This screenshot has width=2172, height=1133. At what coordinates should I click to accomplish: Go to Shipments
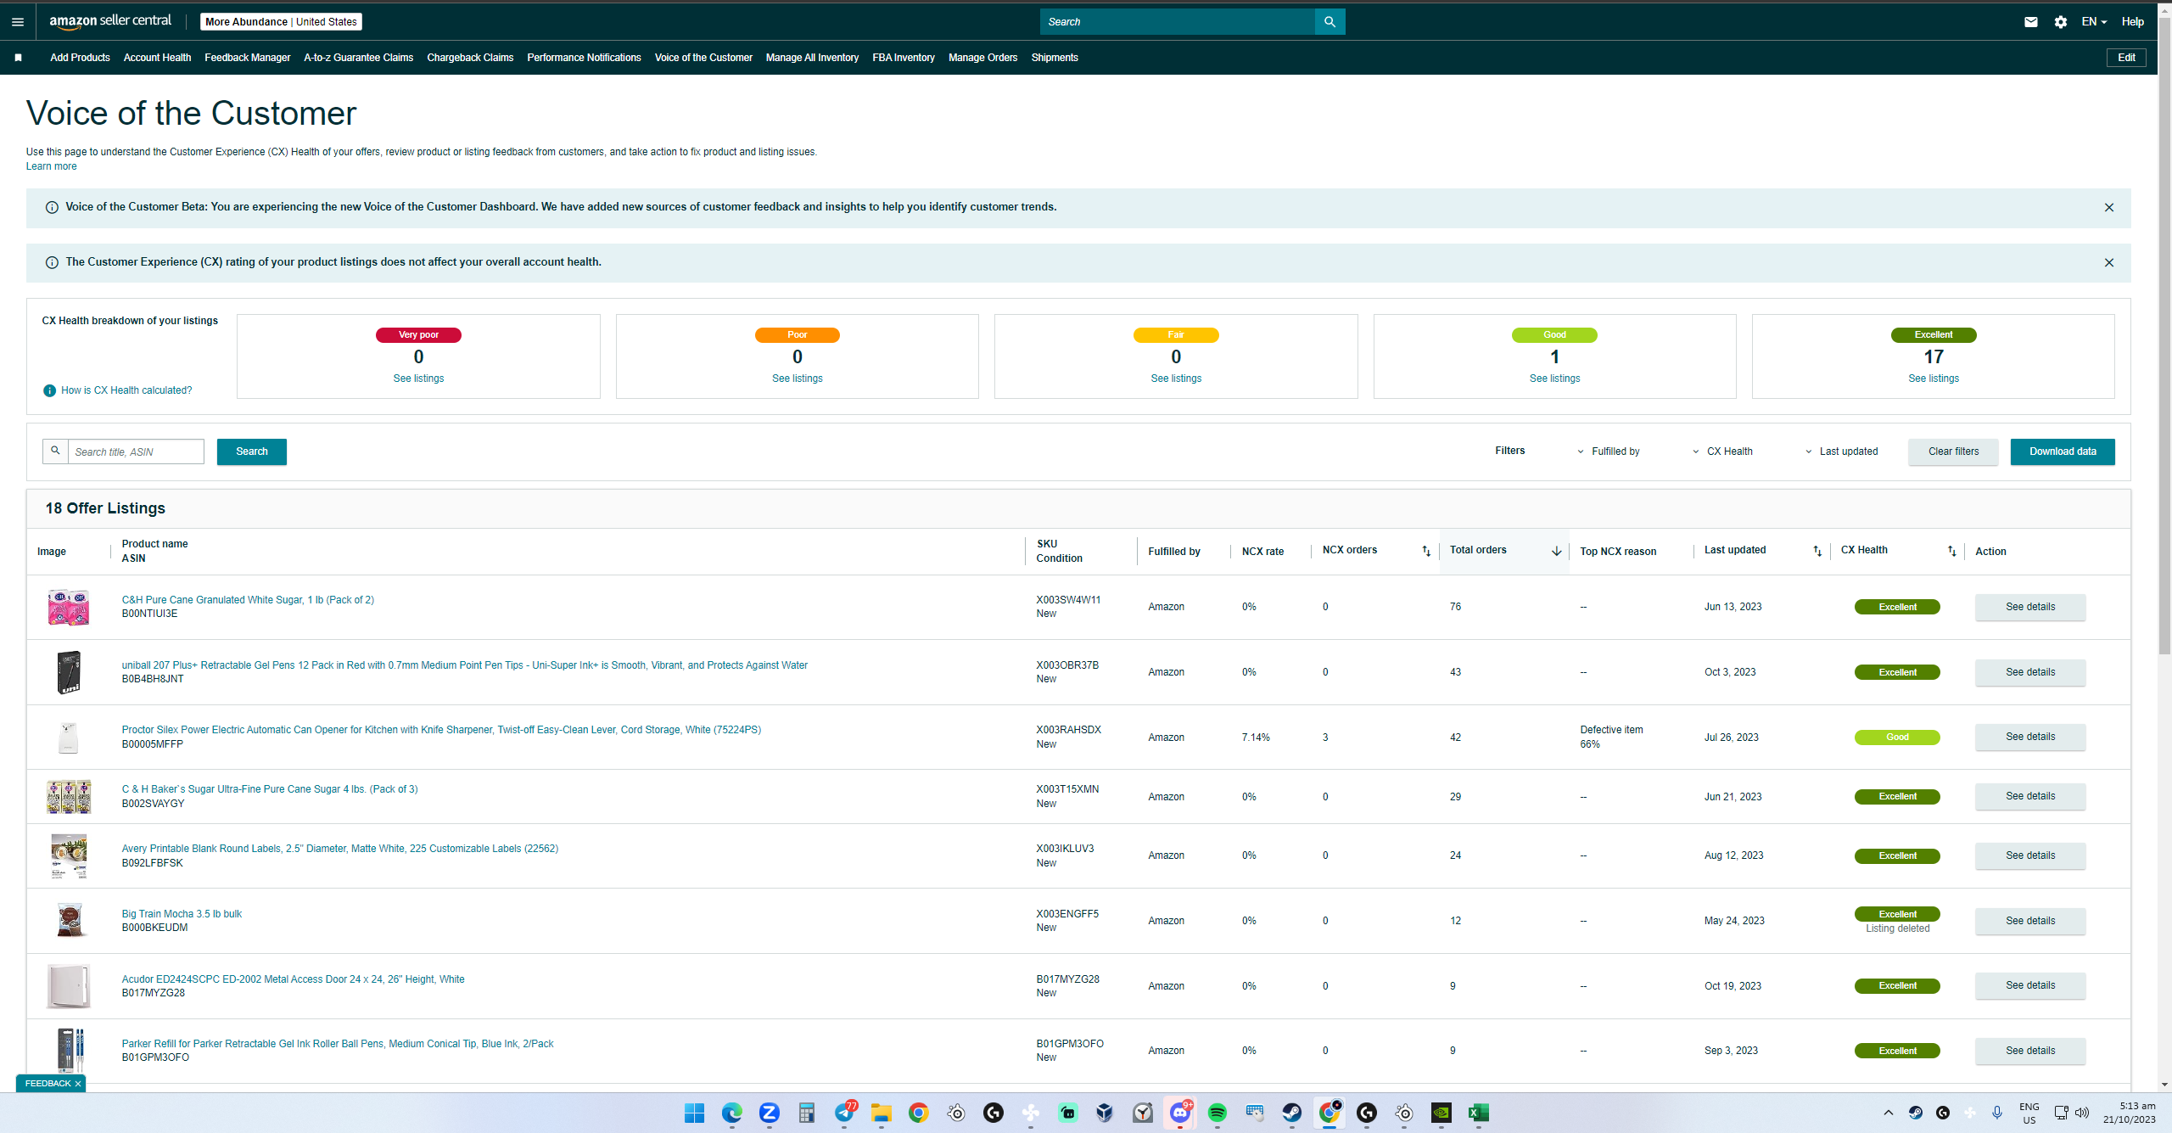1055,58
